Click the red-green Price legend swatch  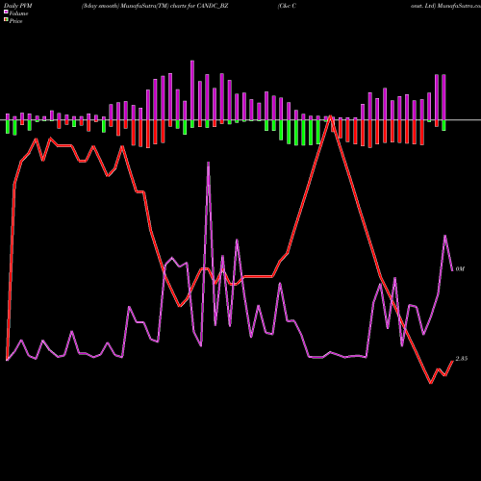point(6,20)
